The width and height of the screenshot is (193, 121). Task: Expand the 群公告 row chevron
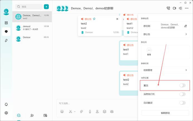tap(186, 34)
